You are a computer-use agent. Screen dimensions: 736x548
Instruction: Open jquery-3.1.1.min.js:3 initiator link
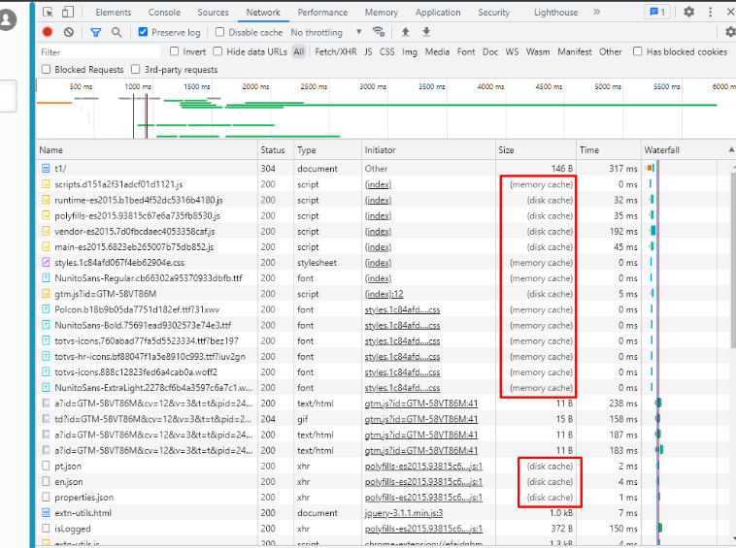pos(404,513)
